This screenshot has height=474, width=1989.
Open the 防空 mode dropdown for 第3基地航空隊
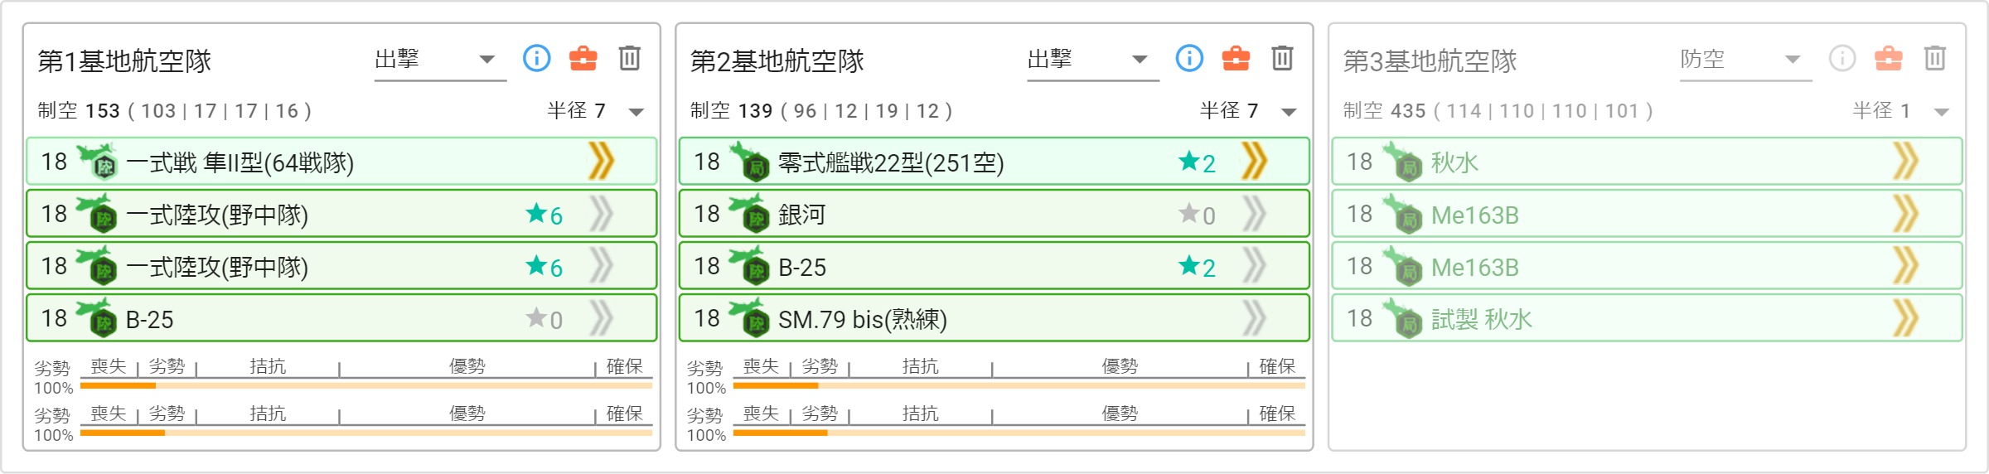[1746, 60]
